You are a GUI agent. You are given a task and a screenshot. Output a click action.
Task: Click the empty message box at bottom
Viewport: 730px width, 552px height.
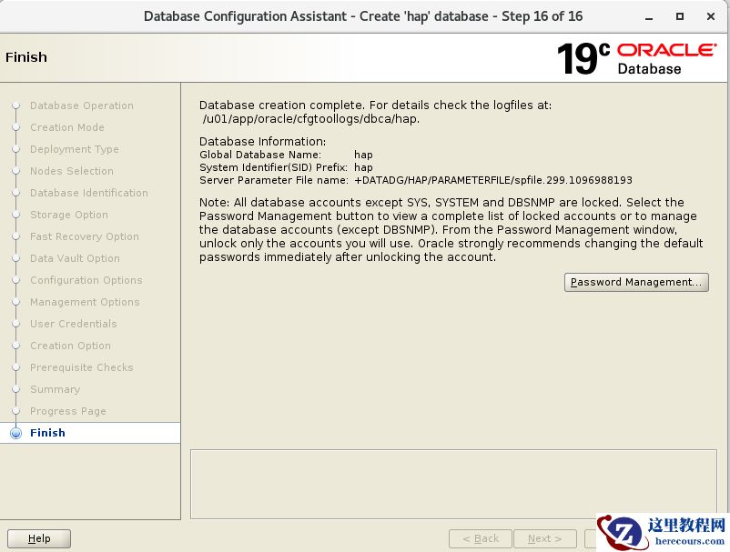click(x=453, y=484)
